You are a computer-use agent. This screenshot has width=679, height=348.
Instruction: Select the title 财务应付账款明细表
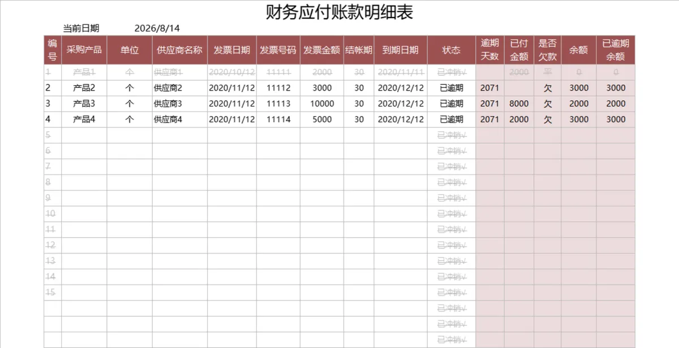(x=339, y=12)
